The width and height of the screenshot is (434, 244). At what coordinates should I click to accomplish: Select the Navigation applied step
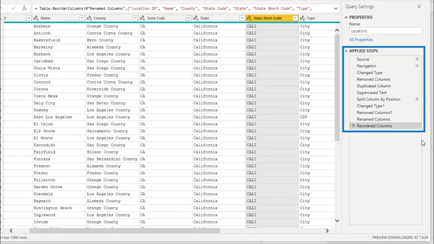(366, 66)
